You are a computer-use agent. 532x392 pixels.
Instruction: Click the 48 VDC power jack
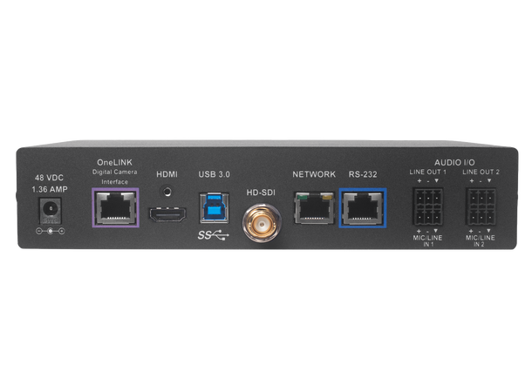click(x=51, y=208)
